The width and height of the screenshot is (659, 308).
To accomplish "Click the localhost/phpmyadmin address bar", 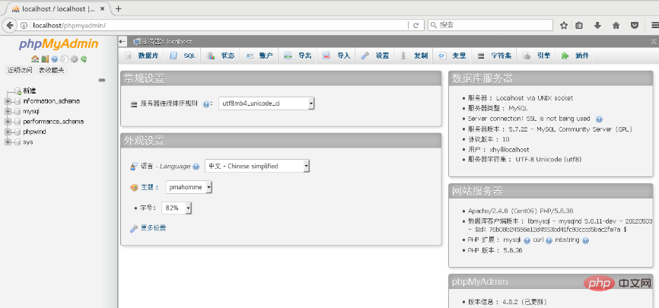I will point(218,25).
